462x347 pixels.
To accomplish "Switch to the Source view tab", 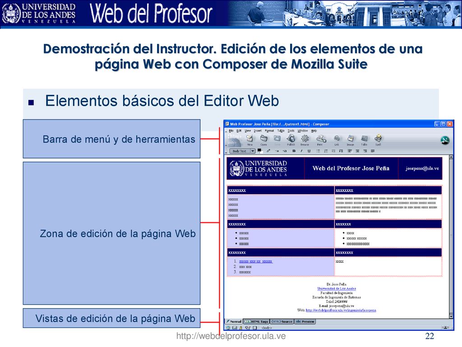I will point(282,321).
